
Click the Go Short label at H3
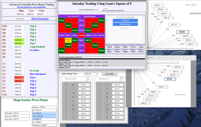(34, 50)
